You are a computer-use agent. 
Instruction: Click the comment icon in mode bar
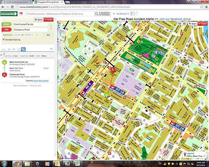point(51,49)
